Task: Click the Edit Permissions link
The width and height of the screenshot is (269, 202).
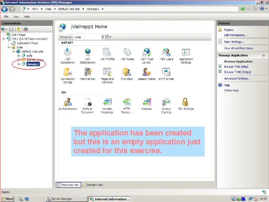Action: coord(235,35)
